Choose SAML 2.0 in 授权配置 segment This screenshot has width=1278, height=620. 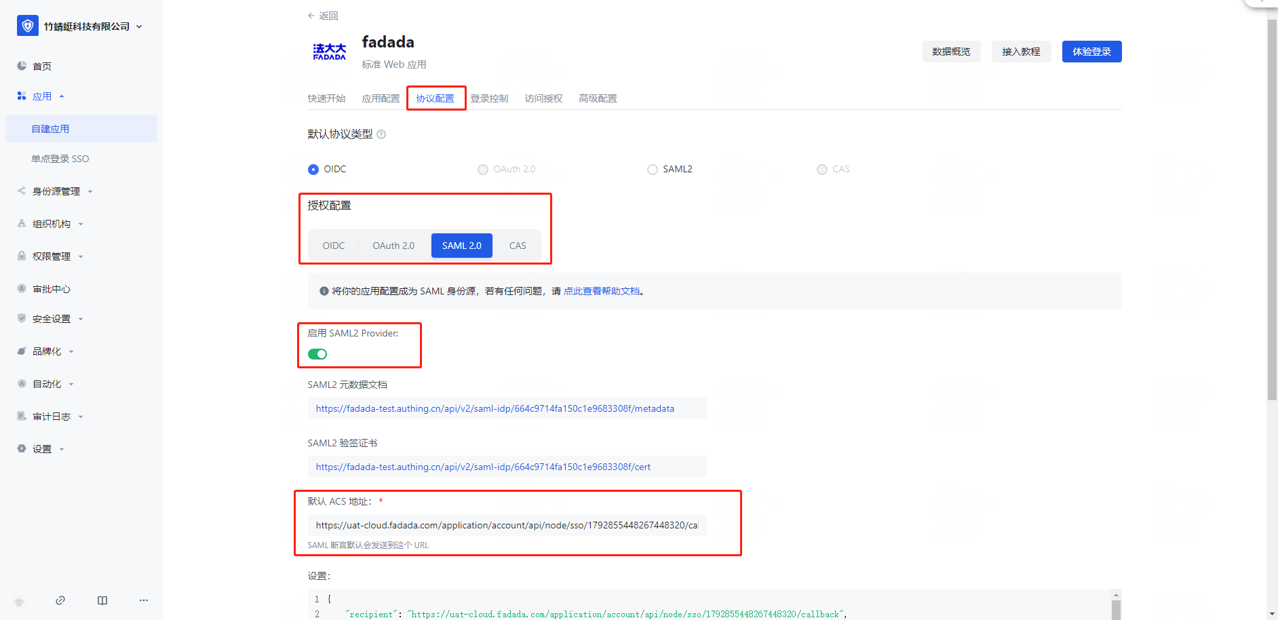click(x=462, y=246)
